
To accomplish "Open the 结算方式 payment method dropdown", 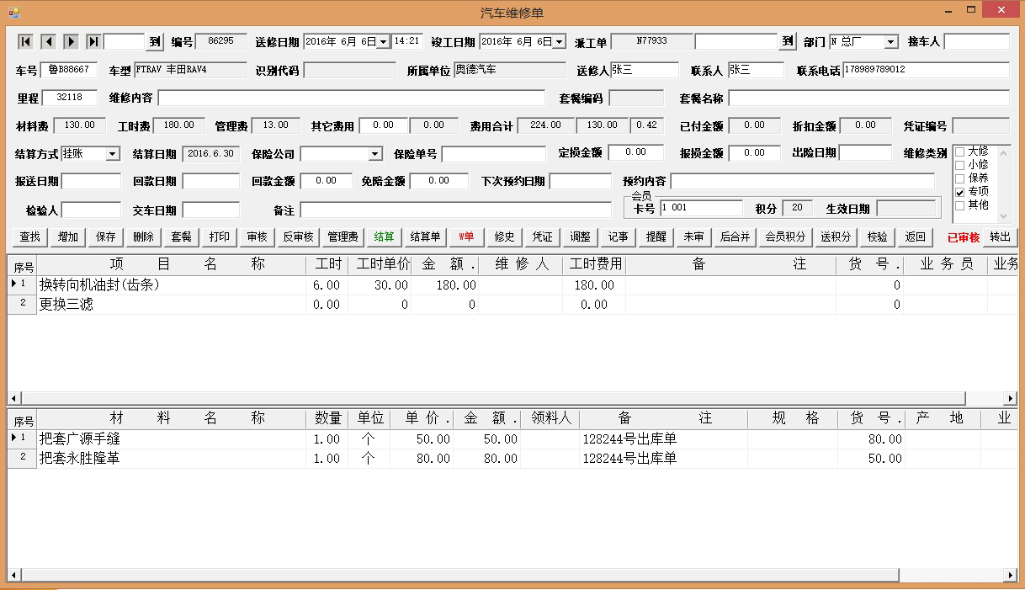I will [113, 154].
